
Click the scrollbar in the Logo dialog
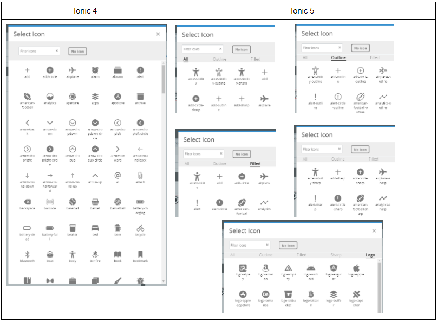(379, 287)
